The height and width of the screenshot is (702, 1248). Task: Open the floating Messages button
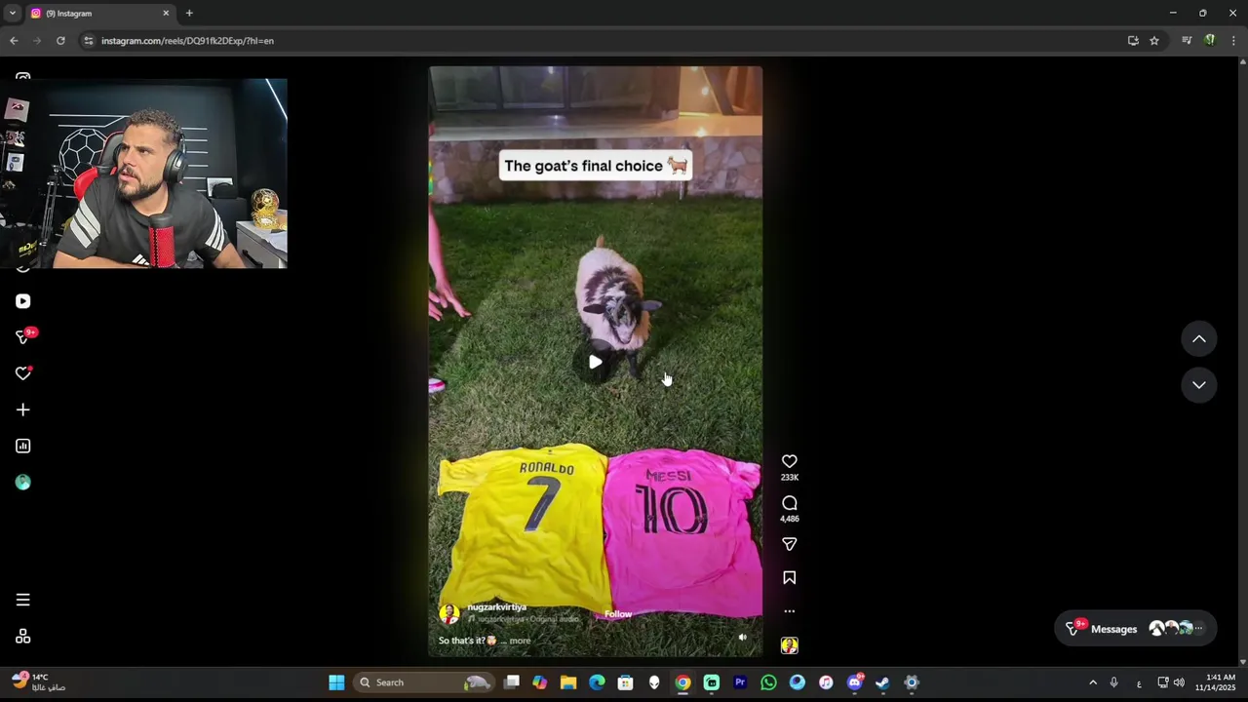[x=1135, y=629]
